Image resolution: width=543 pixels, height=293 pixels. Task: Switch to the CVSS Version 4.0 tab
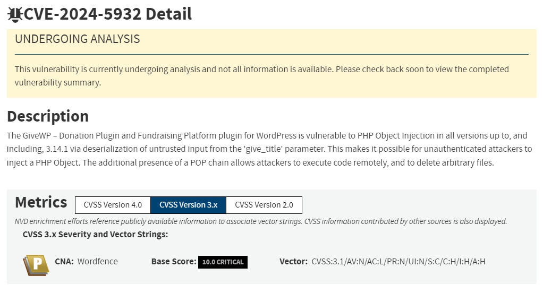(x=113, y=205)
